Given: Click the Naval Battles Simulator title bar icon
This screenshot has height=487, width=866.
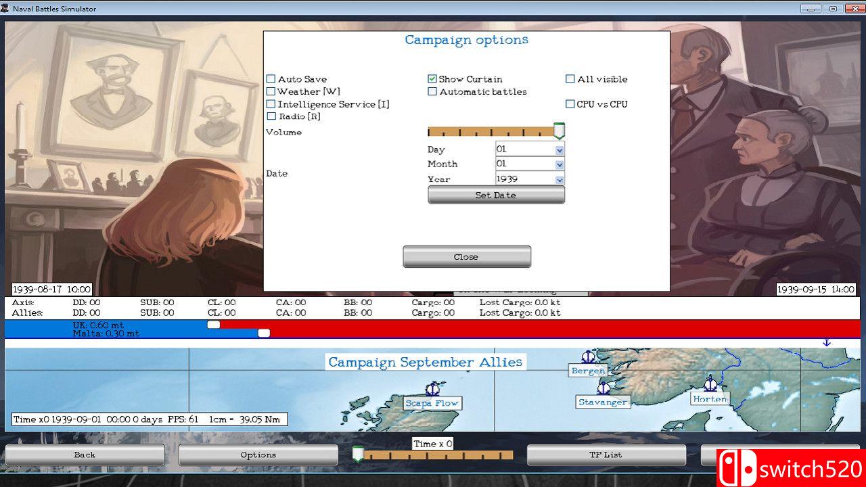Looking at the screenshot, I should [6, 9].
